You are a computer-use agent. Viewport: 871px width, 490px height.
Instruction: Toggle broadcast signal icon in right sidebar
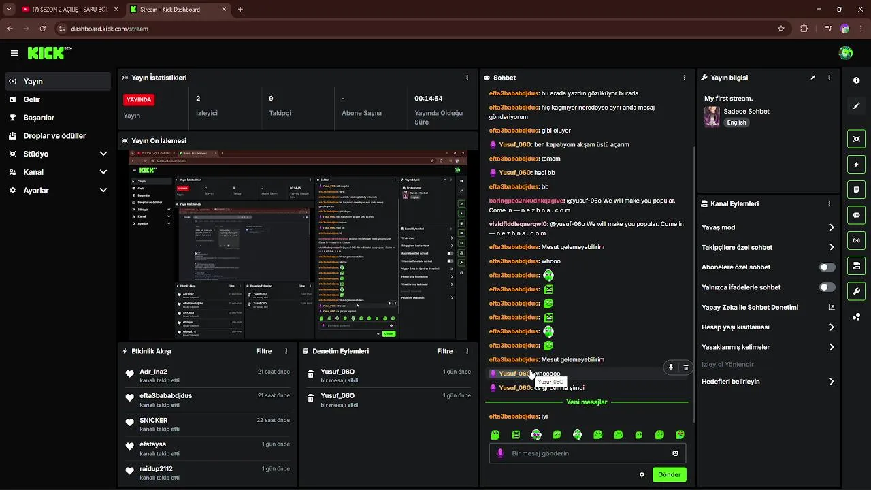coord(856,240)
